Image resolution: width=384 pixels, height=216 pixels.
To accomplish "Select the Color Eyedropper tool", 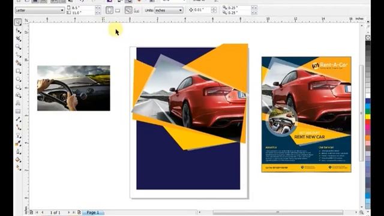I will click(18, 143).
